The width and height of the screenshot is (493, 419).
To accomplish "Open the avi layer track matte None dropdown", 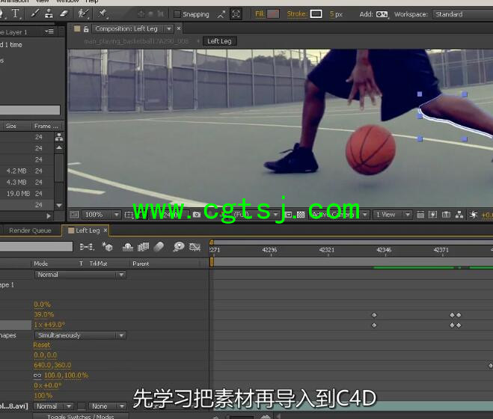I will coord(107,406).
